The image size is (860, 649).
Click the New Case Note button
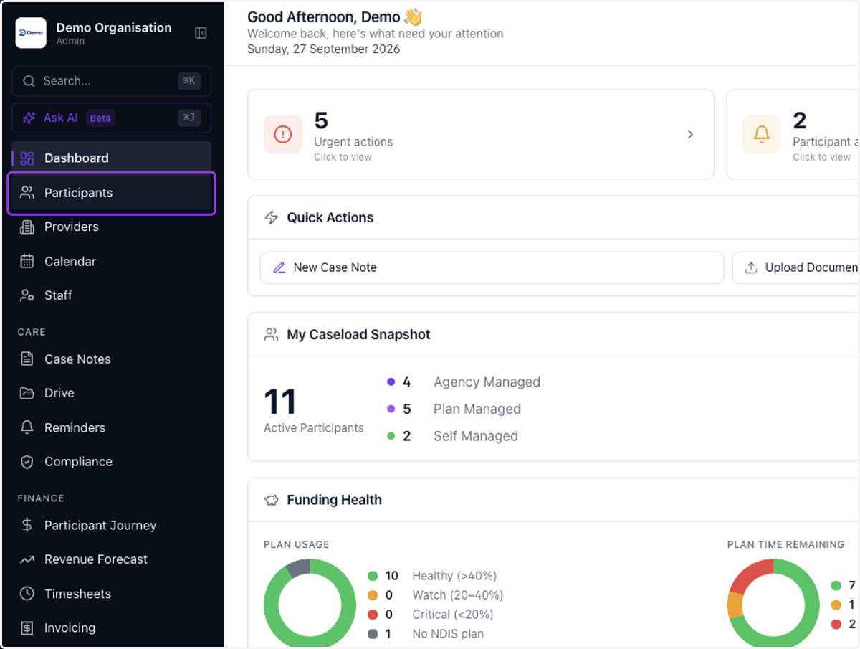point(492,267)
